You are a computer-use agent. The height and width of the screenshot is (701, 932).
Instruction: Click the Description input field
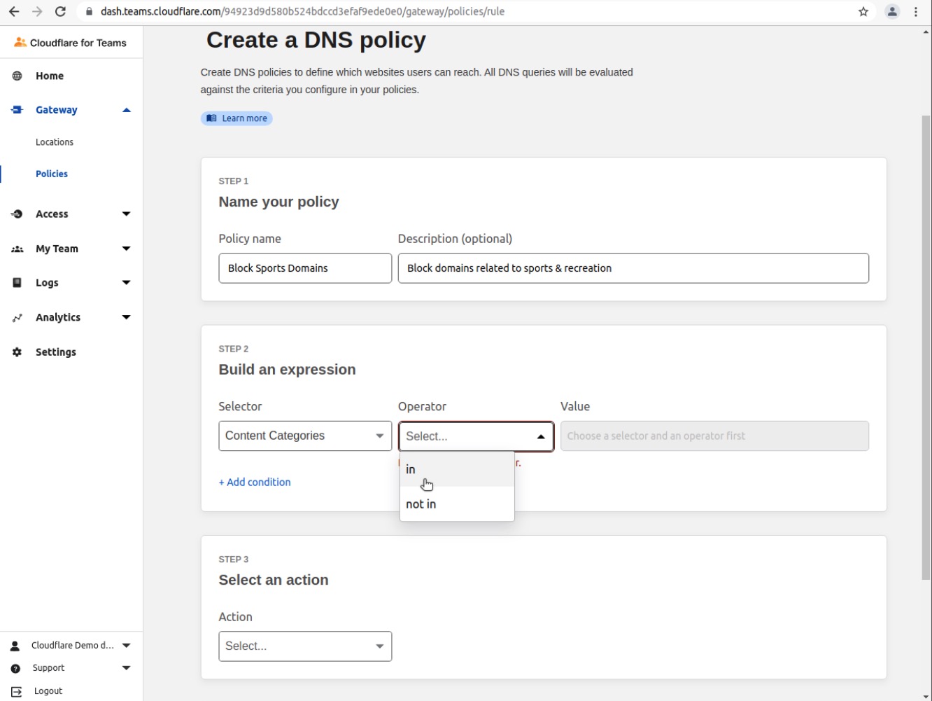633,268
